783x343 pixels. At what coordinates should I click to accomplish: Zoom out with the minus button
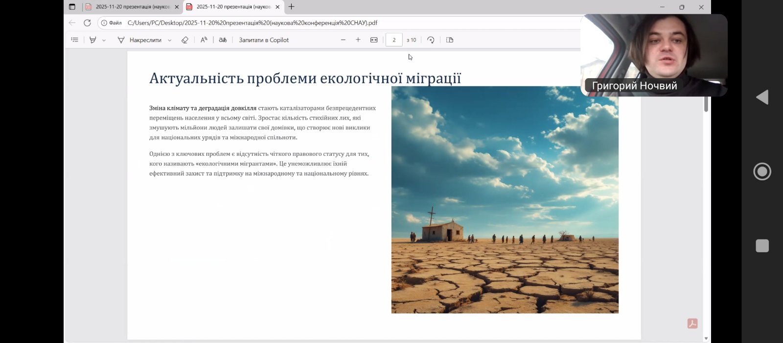pyautogui.click(x=343, y=40)
